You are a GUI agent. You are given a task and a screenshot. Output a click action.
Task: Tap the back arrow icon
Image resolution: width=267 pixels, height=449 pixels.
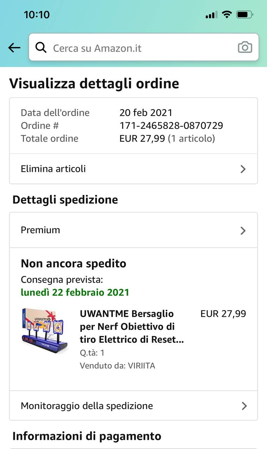click(x=14, y=48)
